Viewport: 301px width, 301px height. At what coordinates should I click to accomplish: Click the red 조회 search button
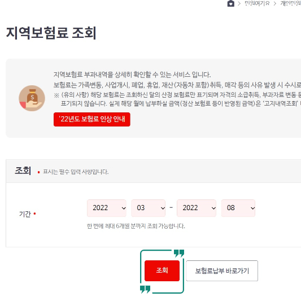tap(162, 271)
